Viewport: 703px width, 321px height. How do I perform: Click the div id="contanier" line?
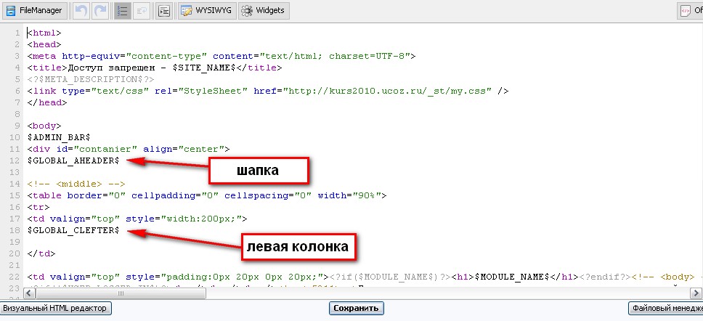[129, 150]
